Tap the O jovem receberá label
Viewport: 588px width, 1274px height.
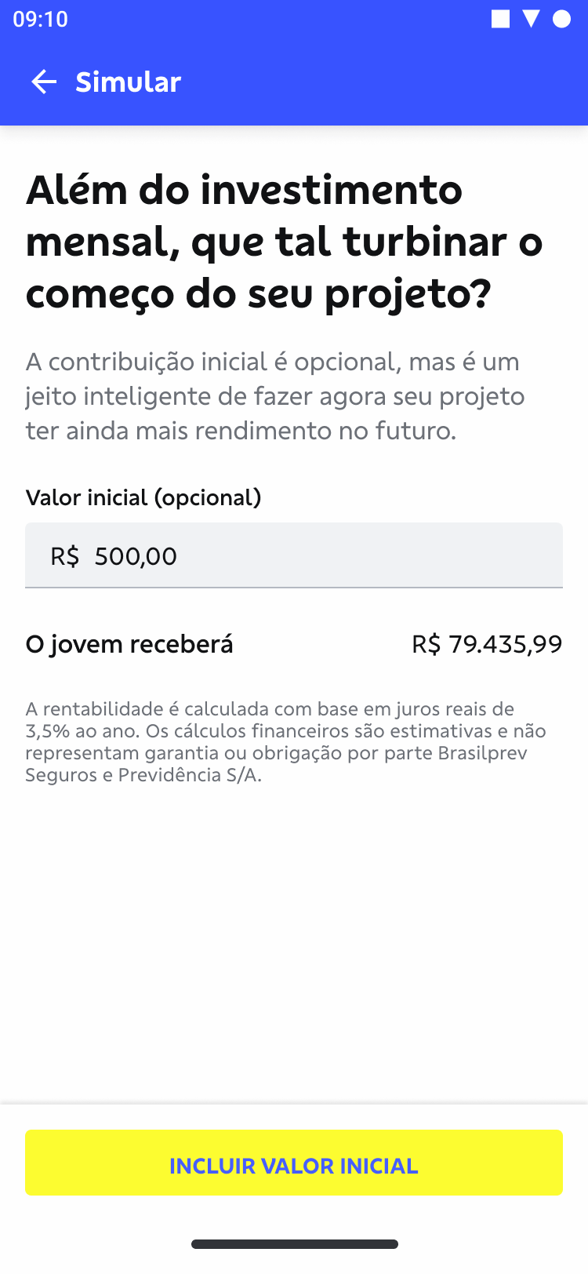click(x=129, y=644)
